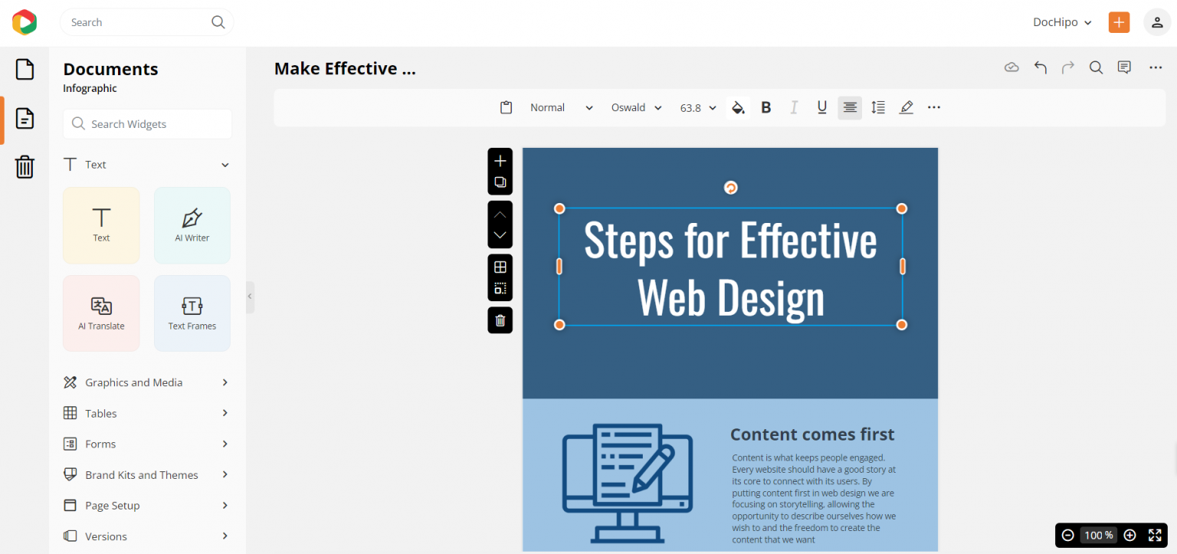The height and width of the screenshot is (554, 1177).
Task: Open the trash bin in the left sidebar
Action: click(x=25, y=167)
